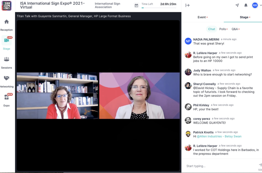Viewport: 262px width, 173px height.
Task: Click the Sign Expo 2021 logo
Action: (7, 5)
